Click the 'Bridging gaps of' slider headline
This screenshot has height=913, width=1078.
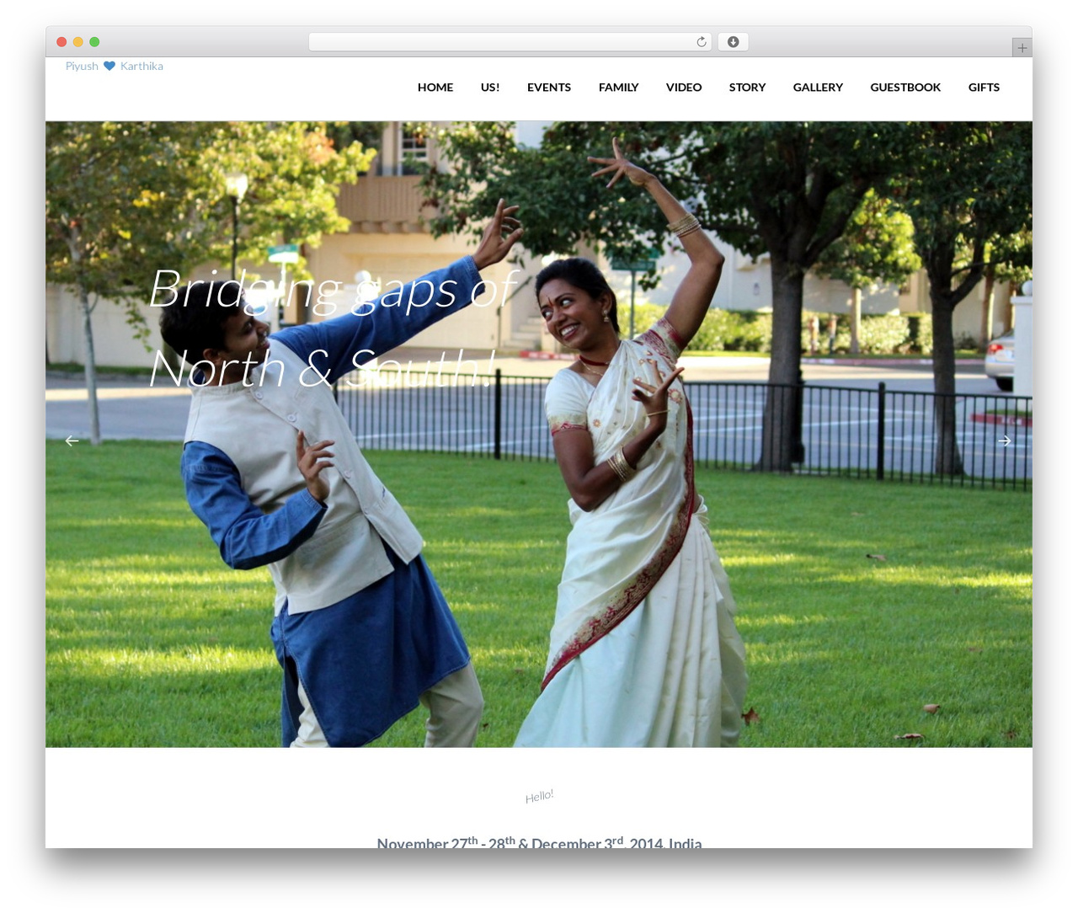point(334,291)
